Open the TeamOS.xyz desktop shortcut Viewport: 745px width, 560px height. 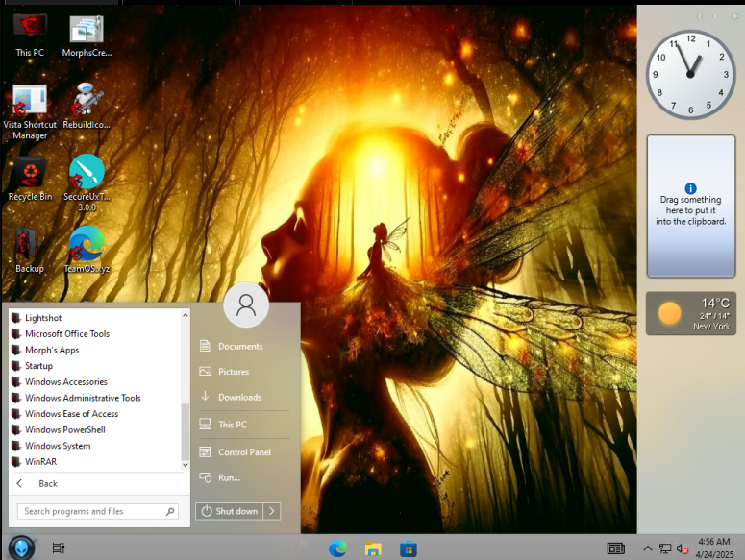coord(87,250)
